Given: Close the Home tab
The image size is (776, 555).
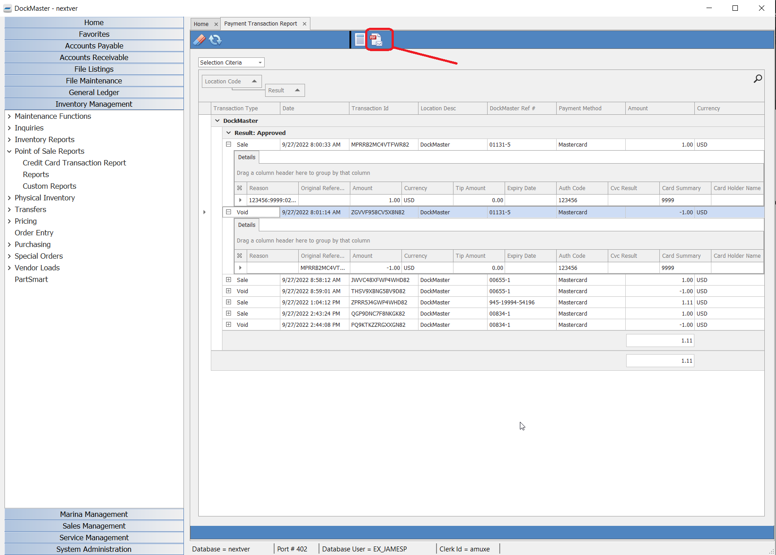Looking at the screenshot, I should point(216,24).
